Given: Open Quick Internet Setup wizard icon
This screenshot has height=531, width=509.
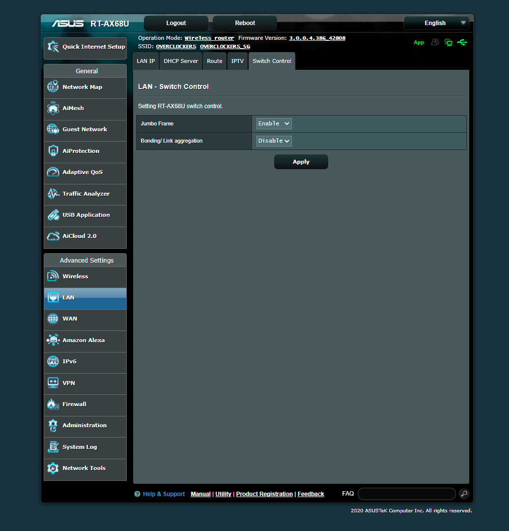Looking at the screenshot, I should (x=53, y=47).
